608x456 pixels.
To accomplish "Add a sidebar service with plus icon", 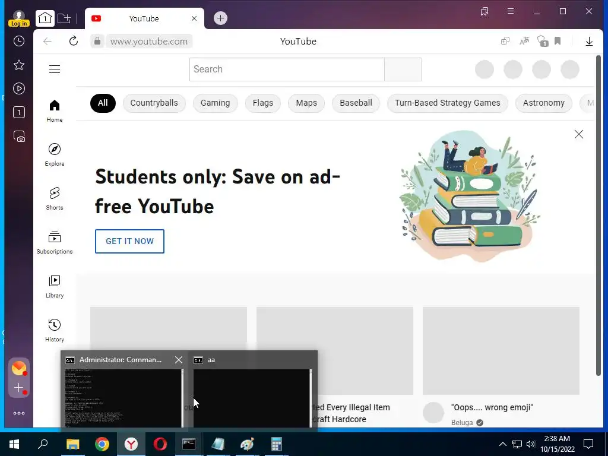I will click(18, 388).
